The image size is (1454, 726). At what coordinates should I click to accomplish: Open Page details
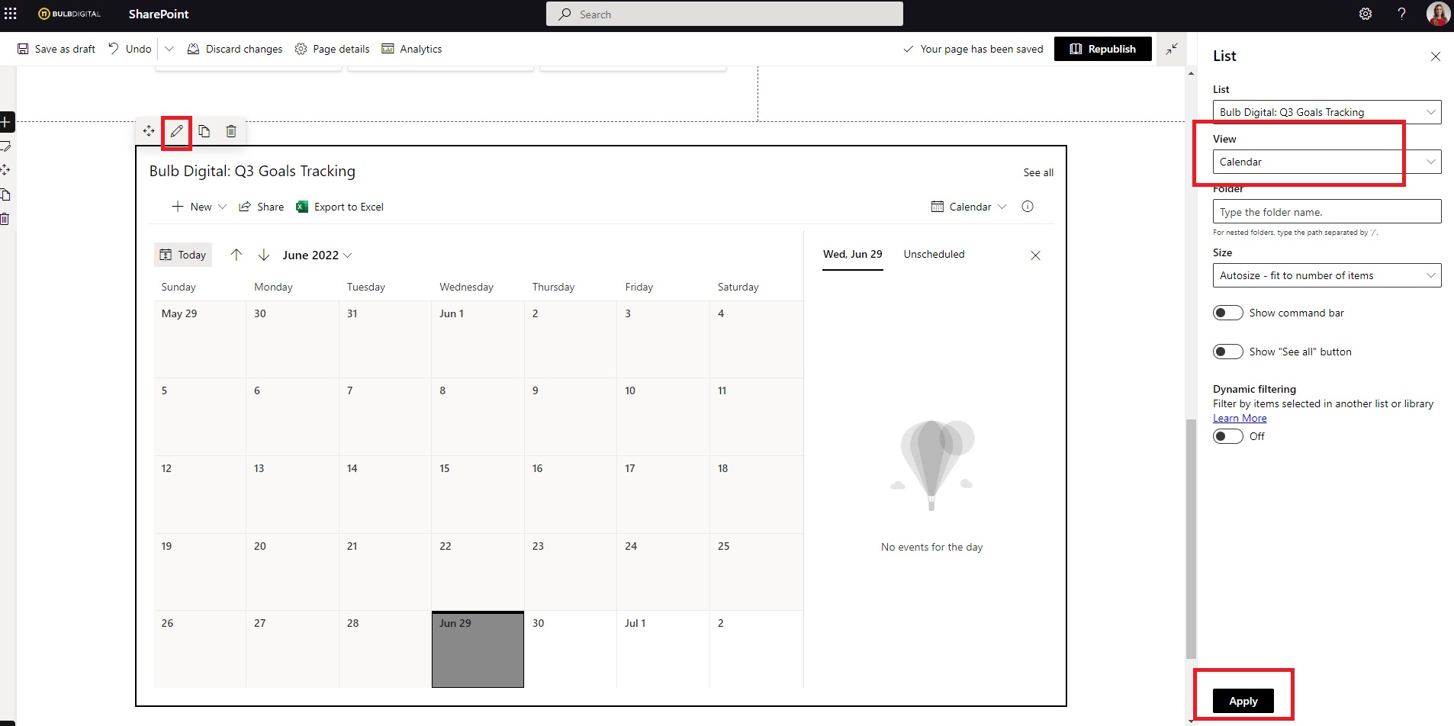(332, 49)
